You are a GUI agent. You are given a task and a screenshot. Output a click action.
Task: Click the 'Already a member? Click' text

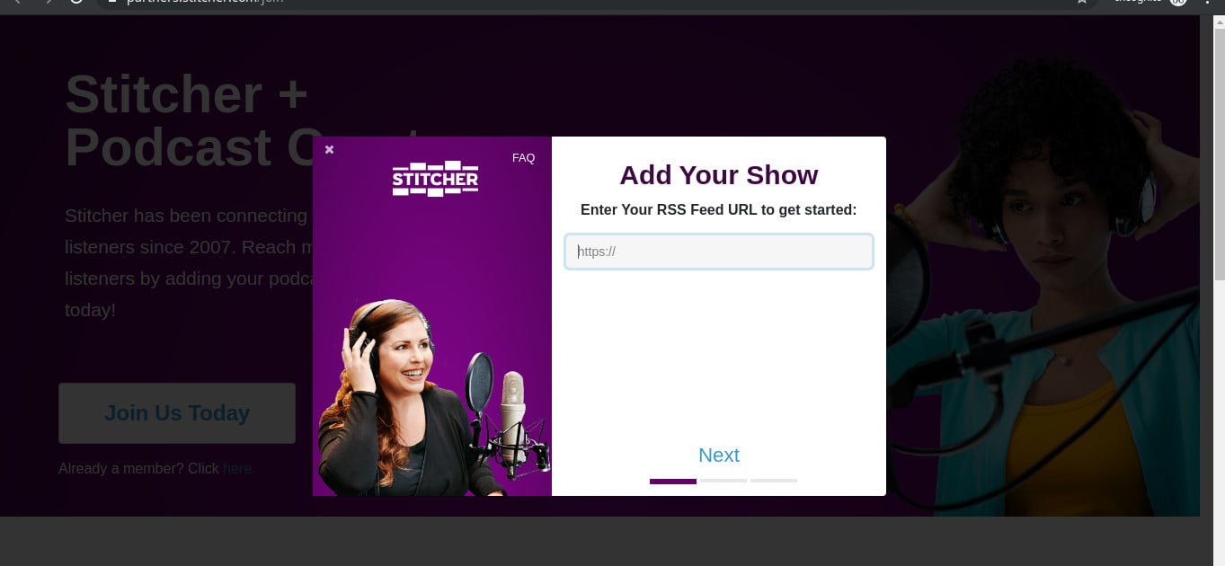pos(138,468)
